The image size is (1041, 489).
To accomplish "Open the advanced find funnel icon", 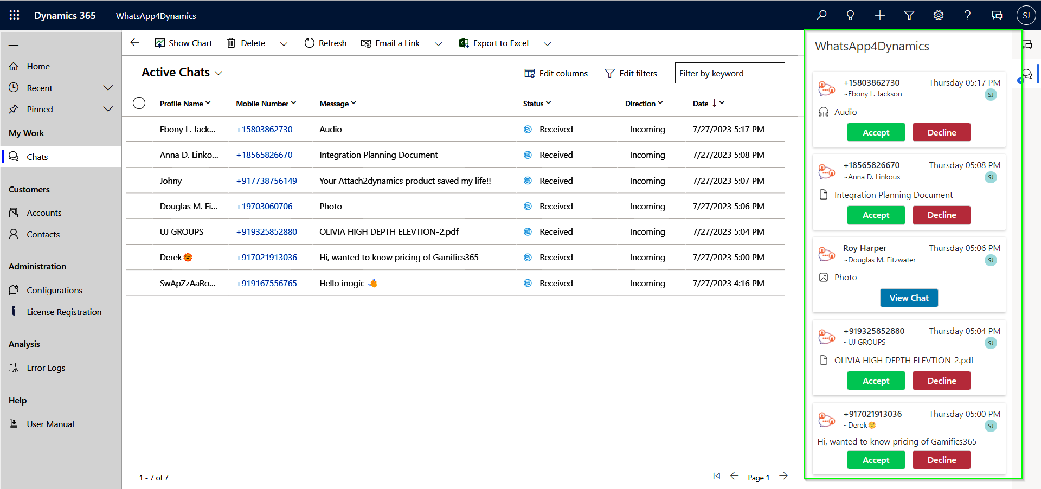I will [x=909, y=15].
